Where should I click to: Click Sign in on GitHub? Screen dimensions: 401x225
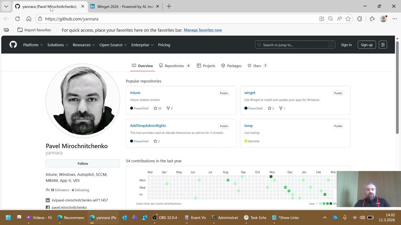(x=346, y=45)
